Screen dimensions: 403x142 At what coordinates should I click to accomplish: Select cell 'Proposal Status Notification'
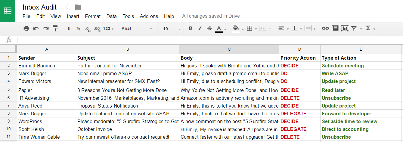[x=128, y=106]
